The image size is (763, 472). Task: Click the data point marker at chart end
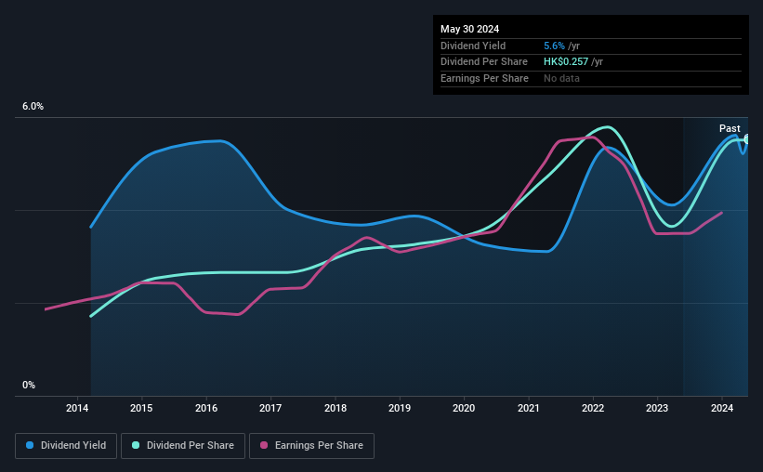pos(746,139)
